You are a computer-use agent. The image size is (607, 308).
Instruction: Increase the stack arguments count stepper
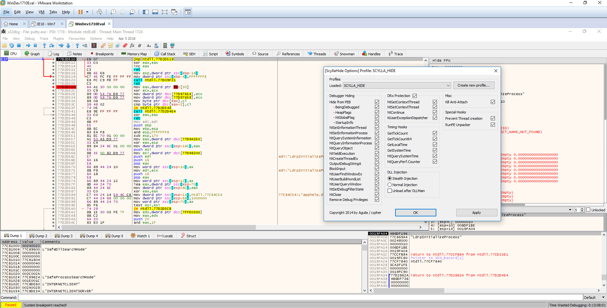click(582, 209)
